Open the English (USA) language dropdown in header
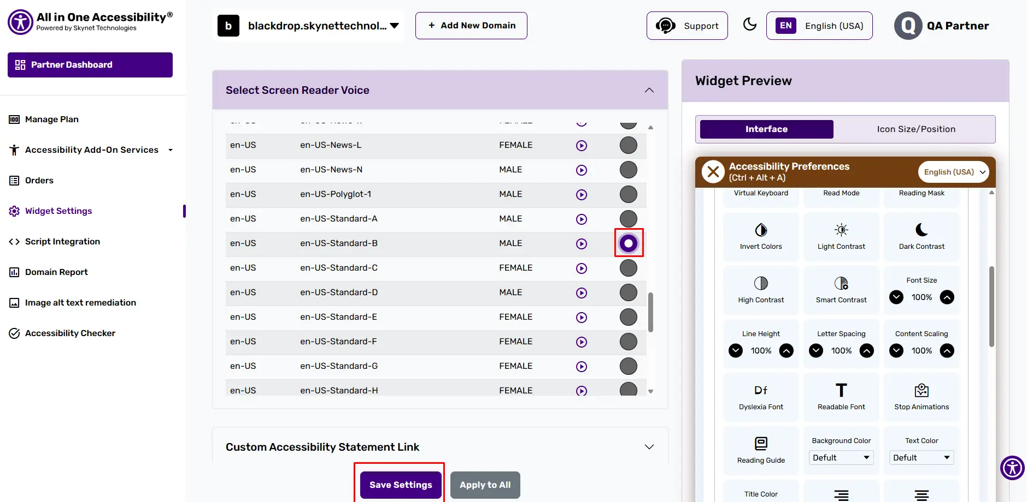 819,26
